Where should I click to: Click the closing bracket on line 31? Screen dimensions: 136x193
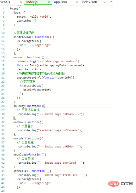[x=14, y=118]
